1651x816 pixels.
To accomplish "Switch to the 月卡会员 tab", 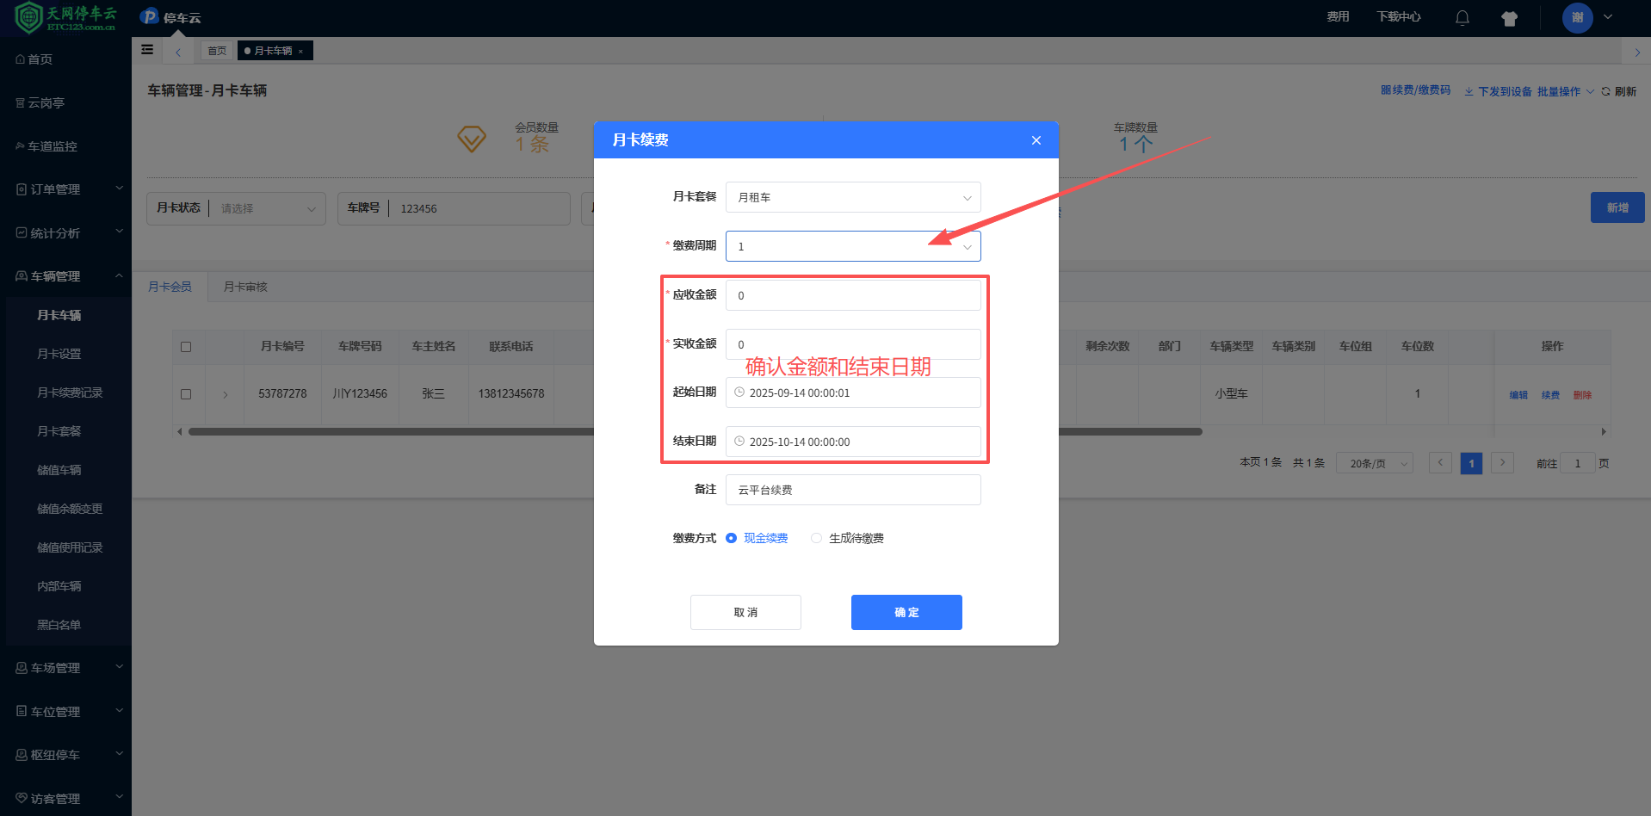I will point(170,287).
